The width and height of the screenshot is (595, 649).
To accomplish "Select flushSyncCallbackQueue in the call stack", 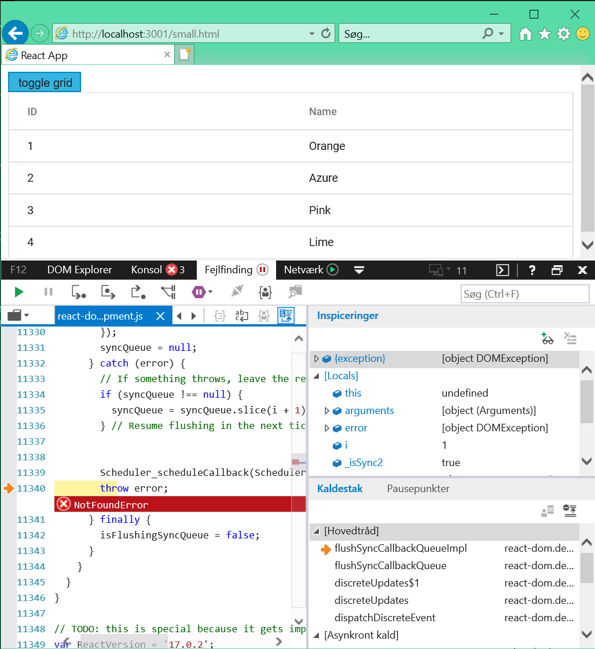I will (390, 566).
